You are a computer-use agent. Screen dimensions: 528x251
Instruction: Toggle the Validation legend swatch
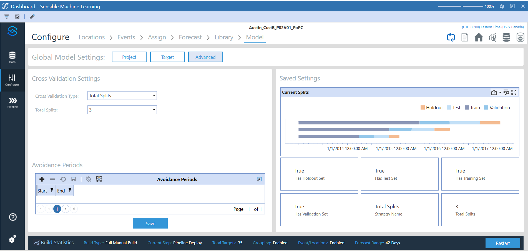(486, 108)
